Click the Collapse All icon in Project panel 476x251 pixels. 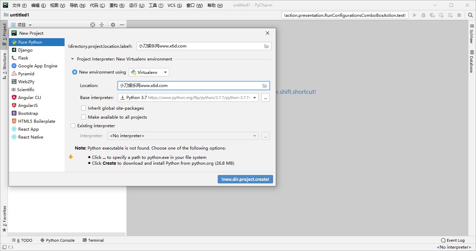(102, 25)
